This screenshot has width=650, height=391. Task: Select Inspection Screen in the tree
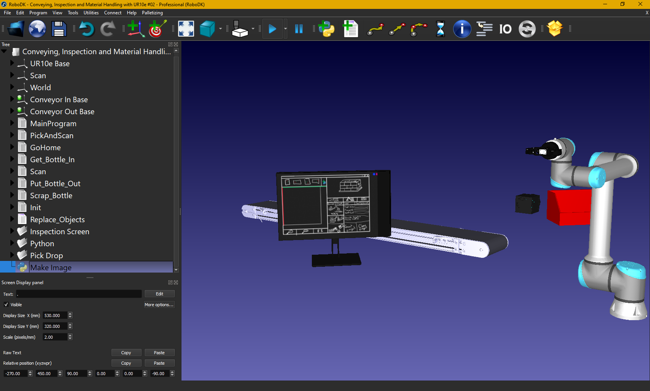[60, 232]
